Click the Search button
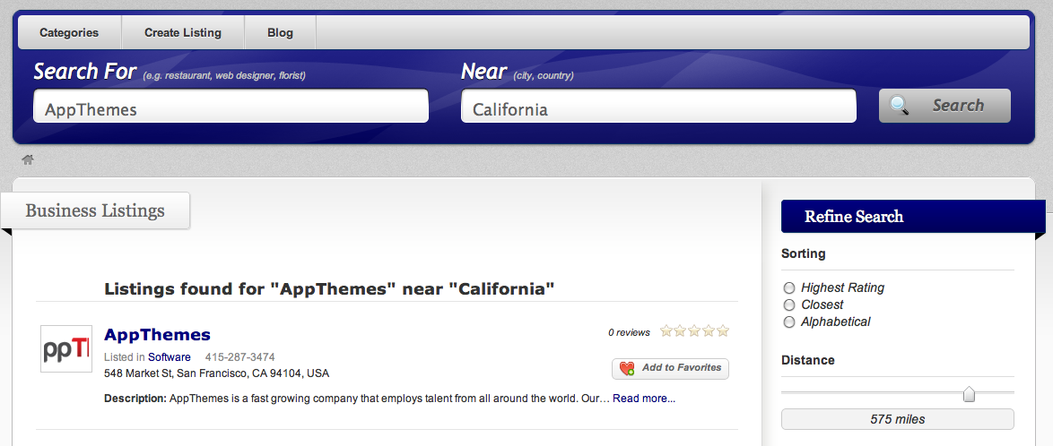The width and height of the screenshot is (1053, 446). [x=944, y=106]
